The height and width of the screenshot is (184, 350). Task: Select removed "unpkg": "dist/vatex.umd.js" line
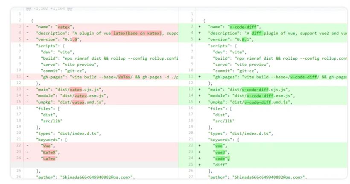click(94, 102)
